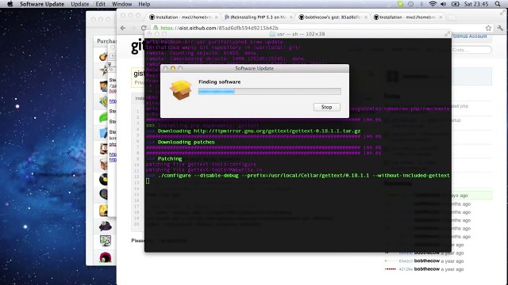This screenshot has height=285, width=508.
Task: Click the Downloading patches line in Terminal
Action: tap(180, 142)
